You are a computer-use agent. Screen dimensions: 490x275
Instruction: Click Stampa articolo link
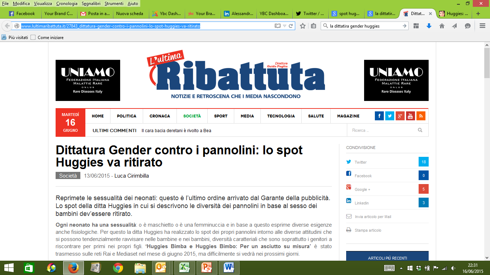click(x=368, y=230)
